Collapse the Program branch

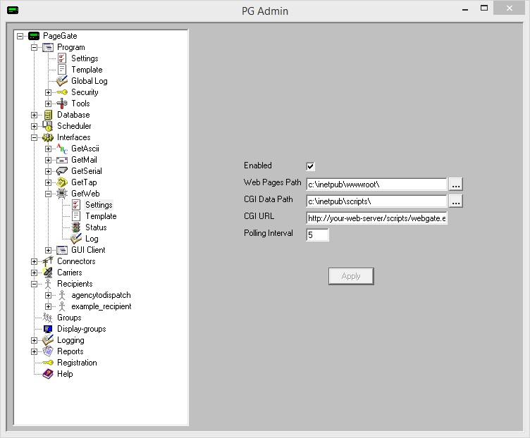pyautogui.click(x=34, y=47)
